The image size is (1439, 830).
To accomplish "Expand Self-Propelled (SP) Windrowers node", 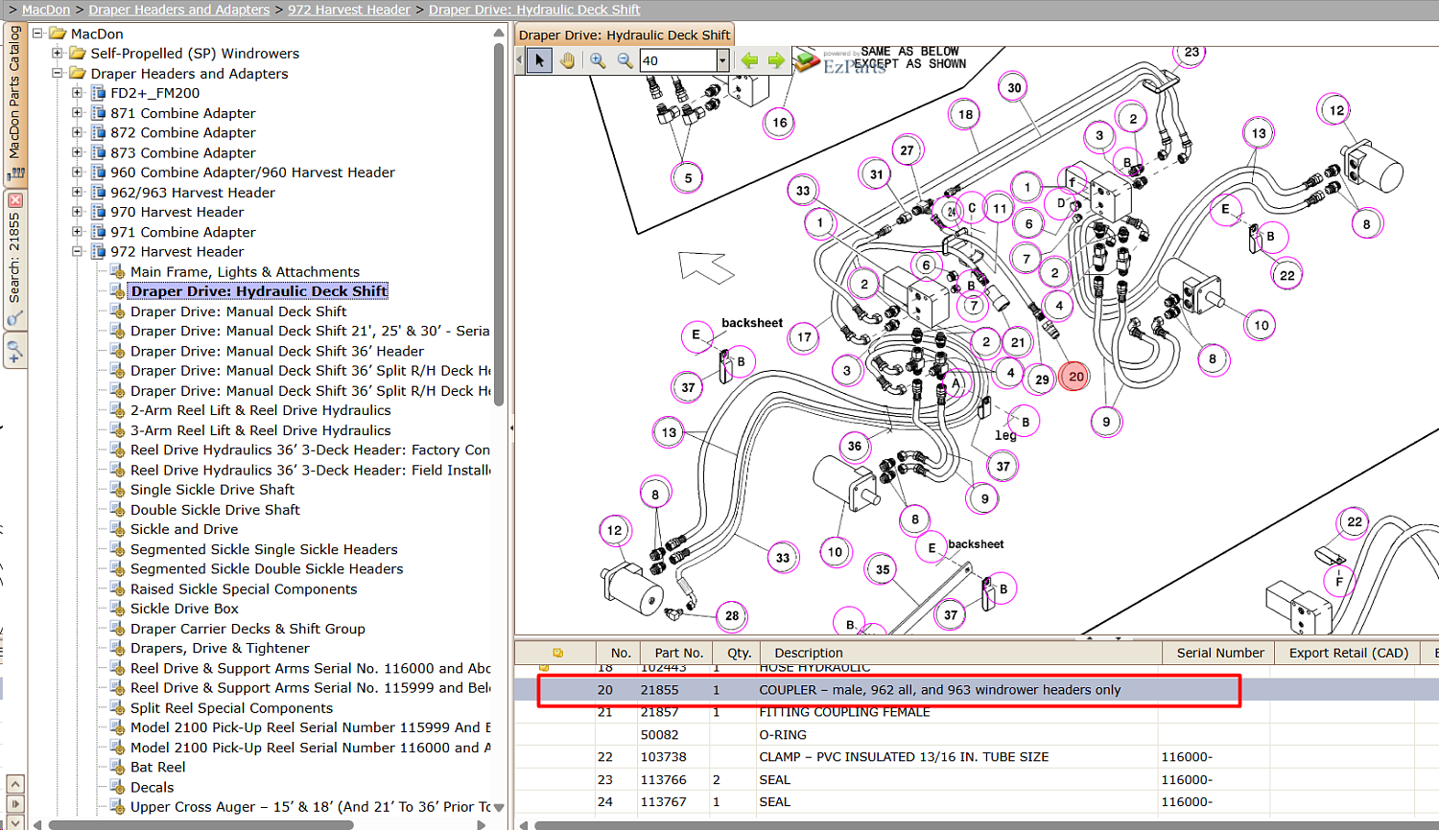I will [x=58, y=54].
